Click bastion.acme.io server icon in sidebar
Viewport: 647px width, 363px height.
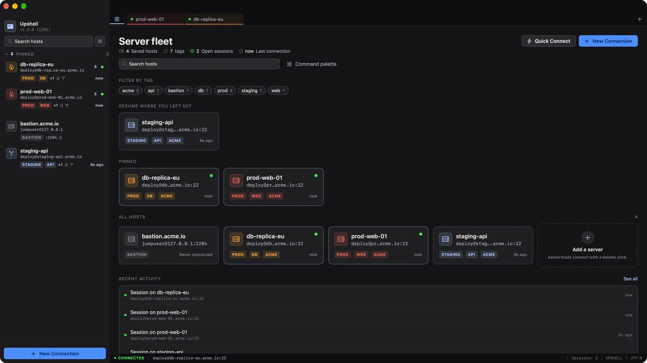(11, 126)
